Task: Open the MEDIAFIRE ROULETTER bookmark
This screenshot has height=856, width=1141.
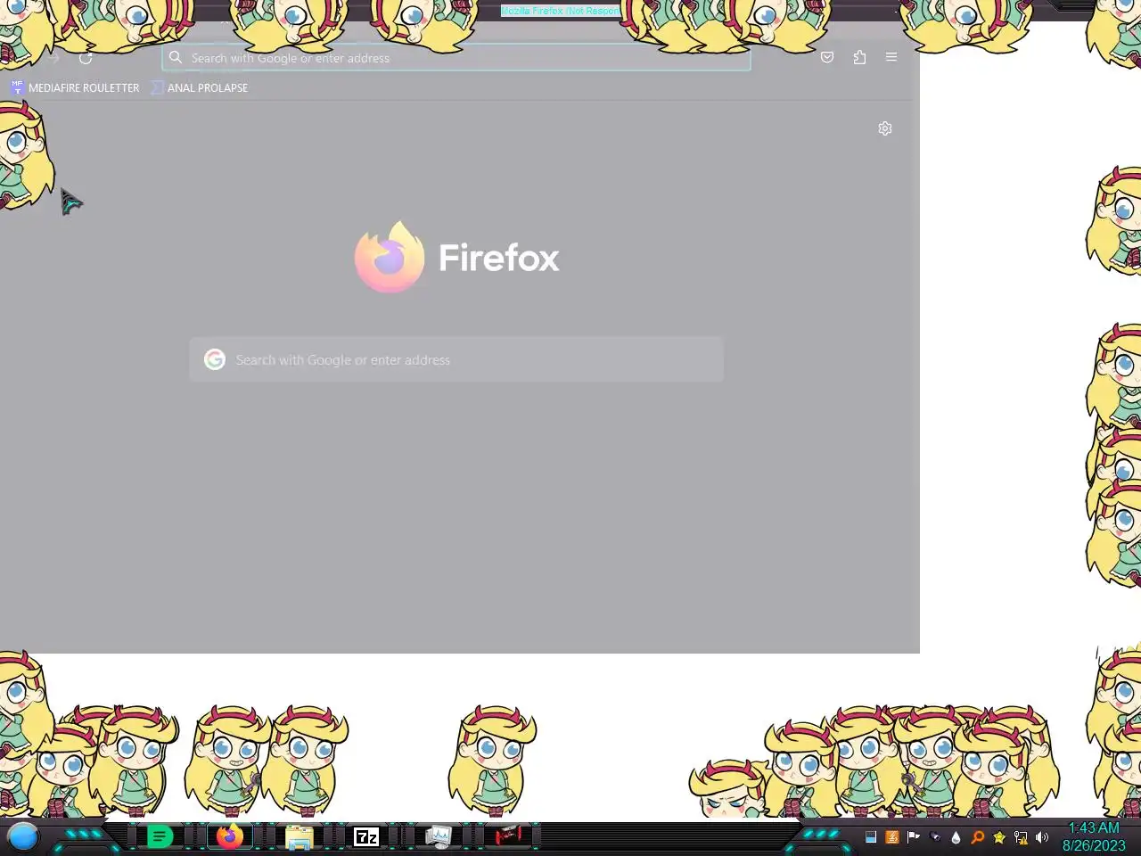Action: point(75,87)
